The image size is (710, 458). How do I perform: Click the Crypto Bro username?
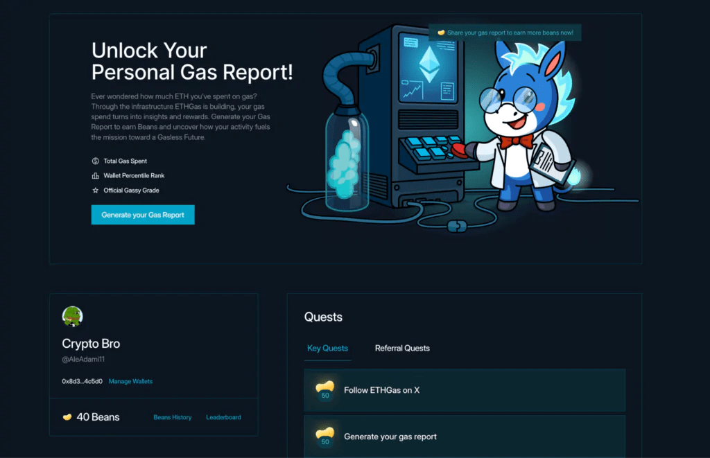pyautogui.click(x=91, y=344)
